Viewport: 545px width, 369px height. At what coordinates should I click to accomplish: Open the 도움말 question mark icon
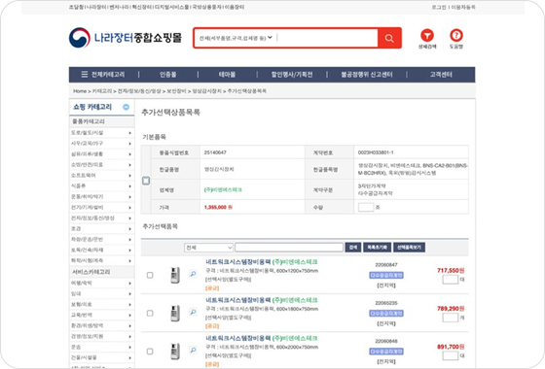click(456, 35)
